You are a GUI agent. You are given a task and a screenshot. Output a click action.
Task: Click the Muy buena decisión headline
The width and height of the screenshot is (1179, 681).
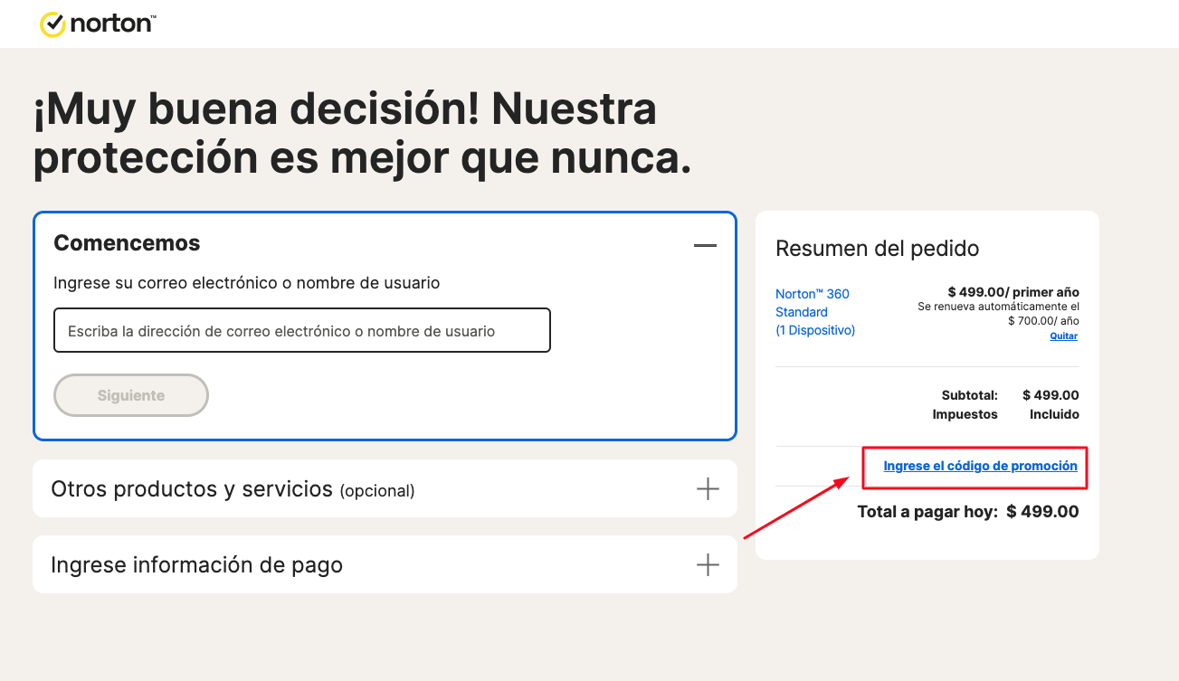[x=363, y=134]
